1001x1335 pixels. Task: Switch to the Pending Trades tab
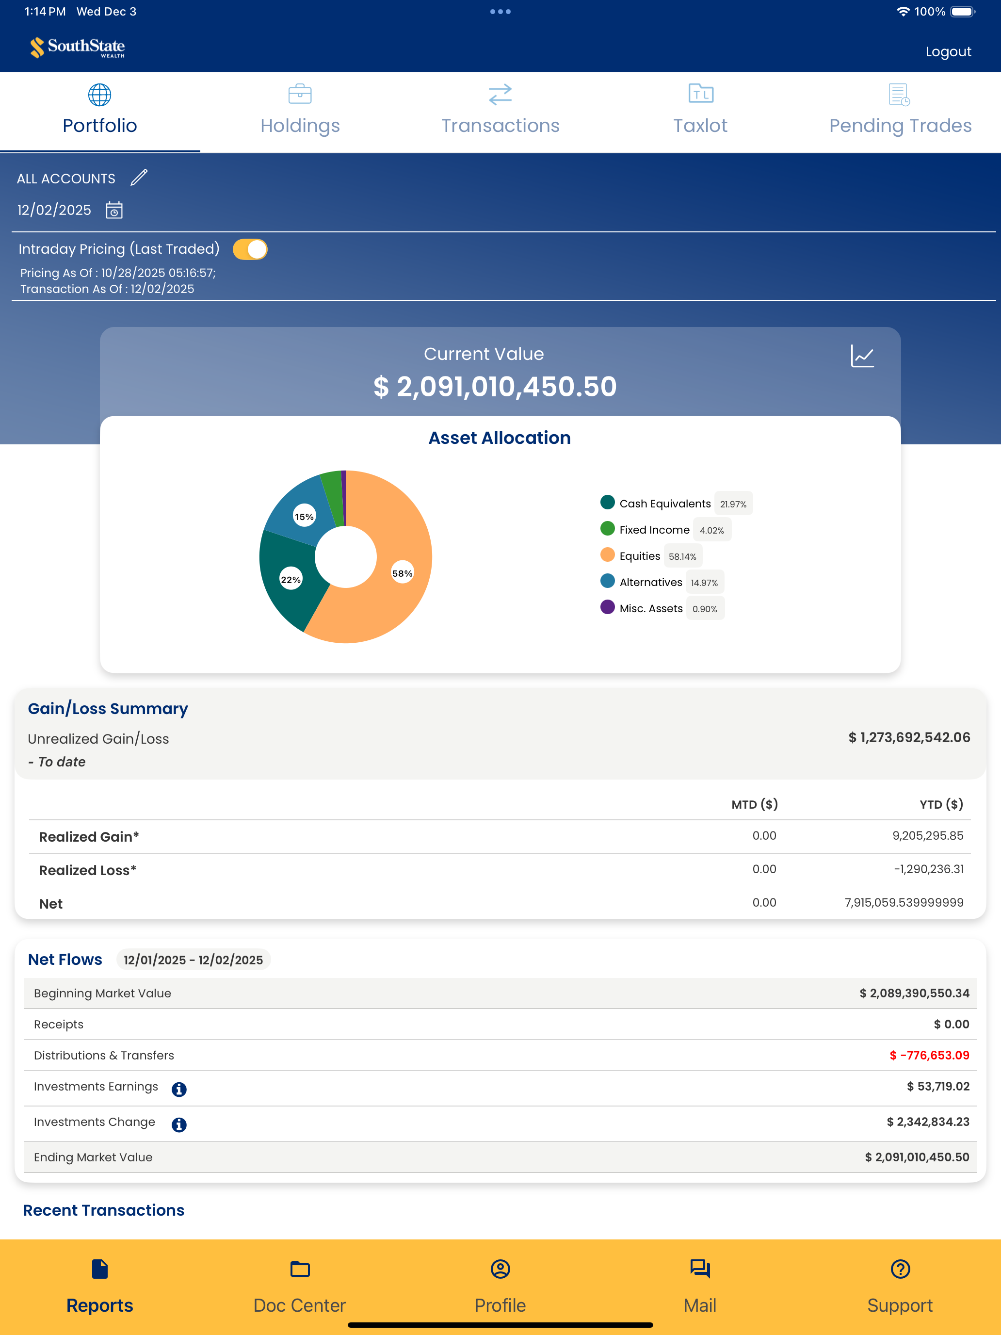point(900,112)
